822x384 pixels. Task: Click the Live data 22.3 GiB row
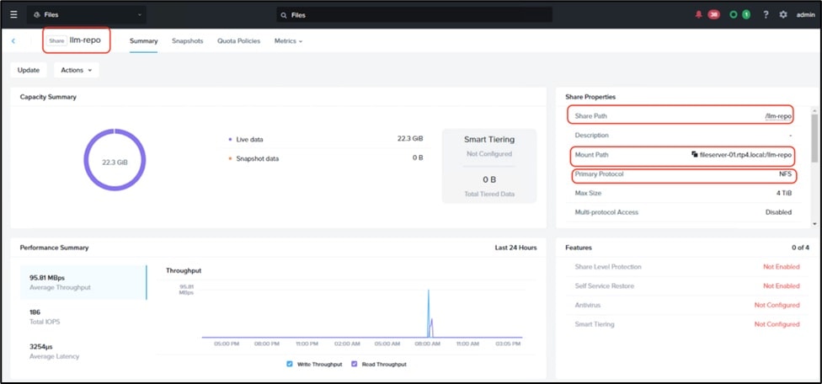(326, 139)
